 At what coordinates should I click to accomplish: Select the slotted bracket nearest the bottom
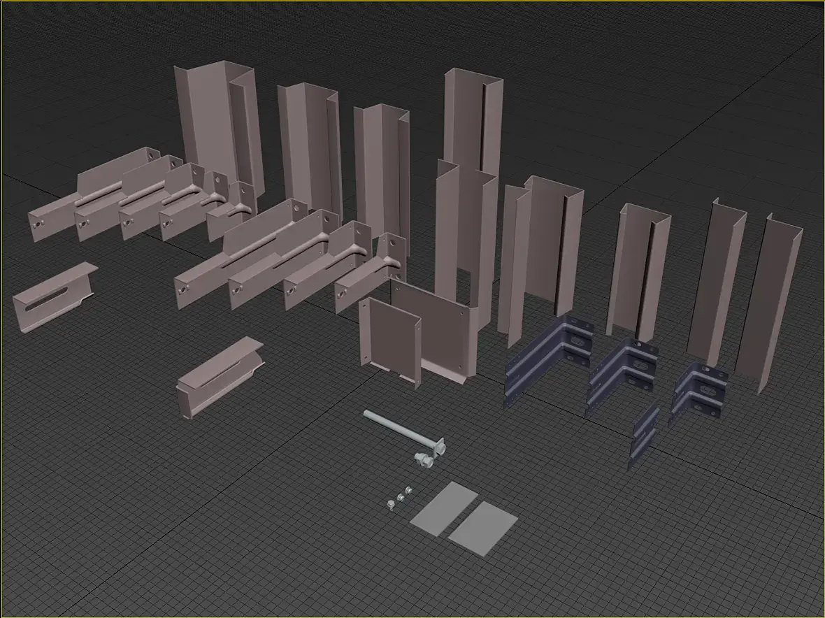point(220,377)
